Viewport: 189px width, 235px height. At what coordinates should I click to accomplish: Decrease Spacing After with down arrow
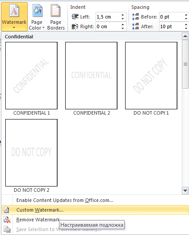click(x=186, y=29)
